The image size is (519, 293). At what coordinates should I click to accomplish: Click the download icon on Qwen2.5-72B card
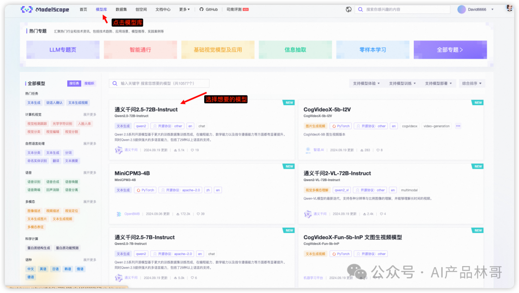pyautogui.click(x=175, y=150)
